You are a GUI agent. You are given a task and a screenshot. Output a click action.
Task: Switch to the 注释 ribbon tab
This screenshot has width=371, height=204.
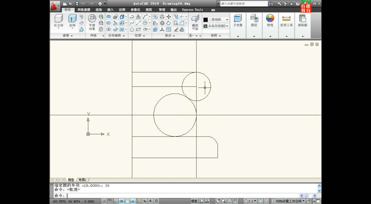click(122, 10)
